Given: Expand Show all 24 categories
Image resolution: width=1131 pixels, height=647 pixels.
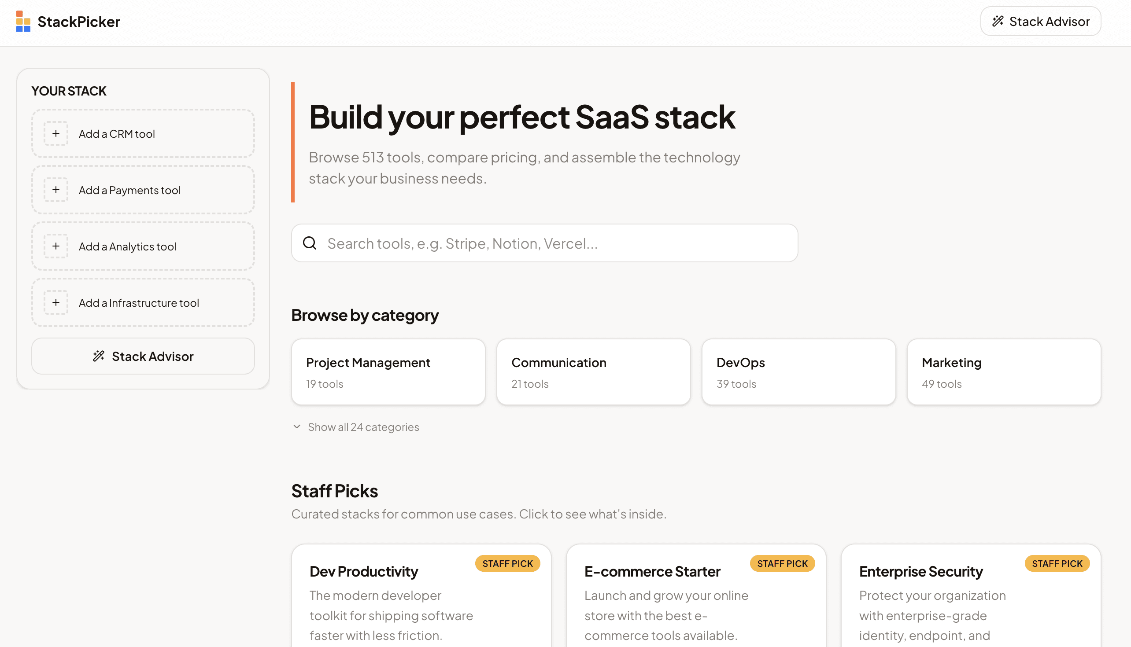Looking at the screenshot, I should tap(355, 426).
